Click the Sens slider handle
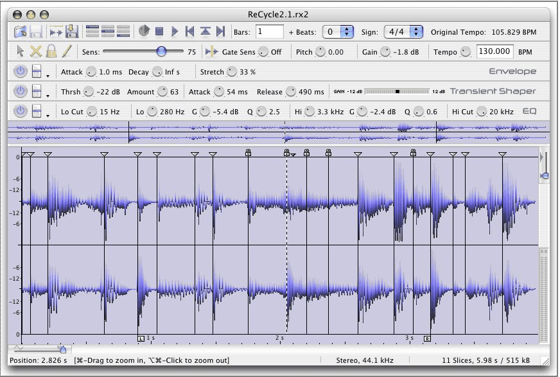Image resolution: width=560 pixels, height=377 pixels. 161,51
